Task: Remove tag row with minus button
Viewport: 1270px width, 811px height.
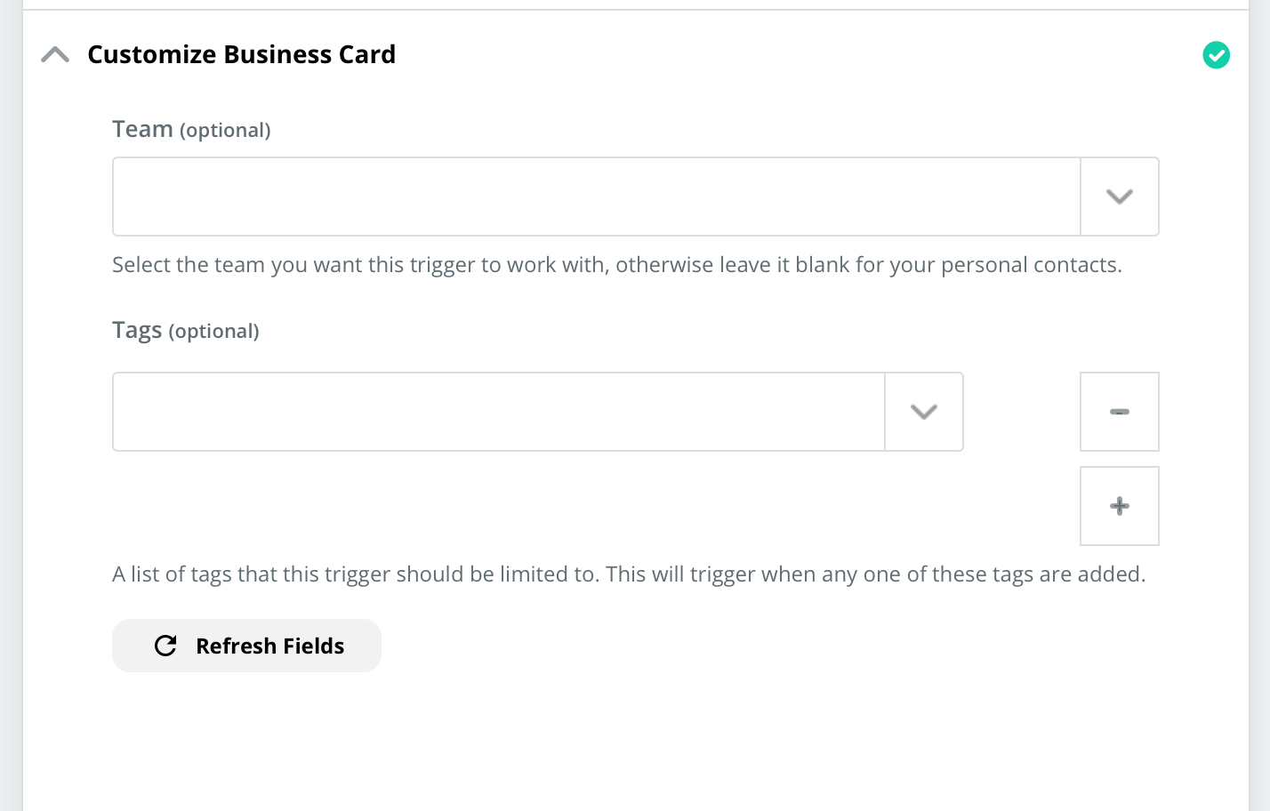Action: (x=1119, y=412)
